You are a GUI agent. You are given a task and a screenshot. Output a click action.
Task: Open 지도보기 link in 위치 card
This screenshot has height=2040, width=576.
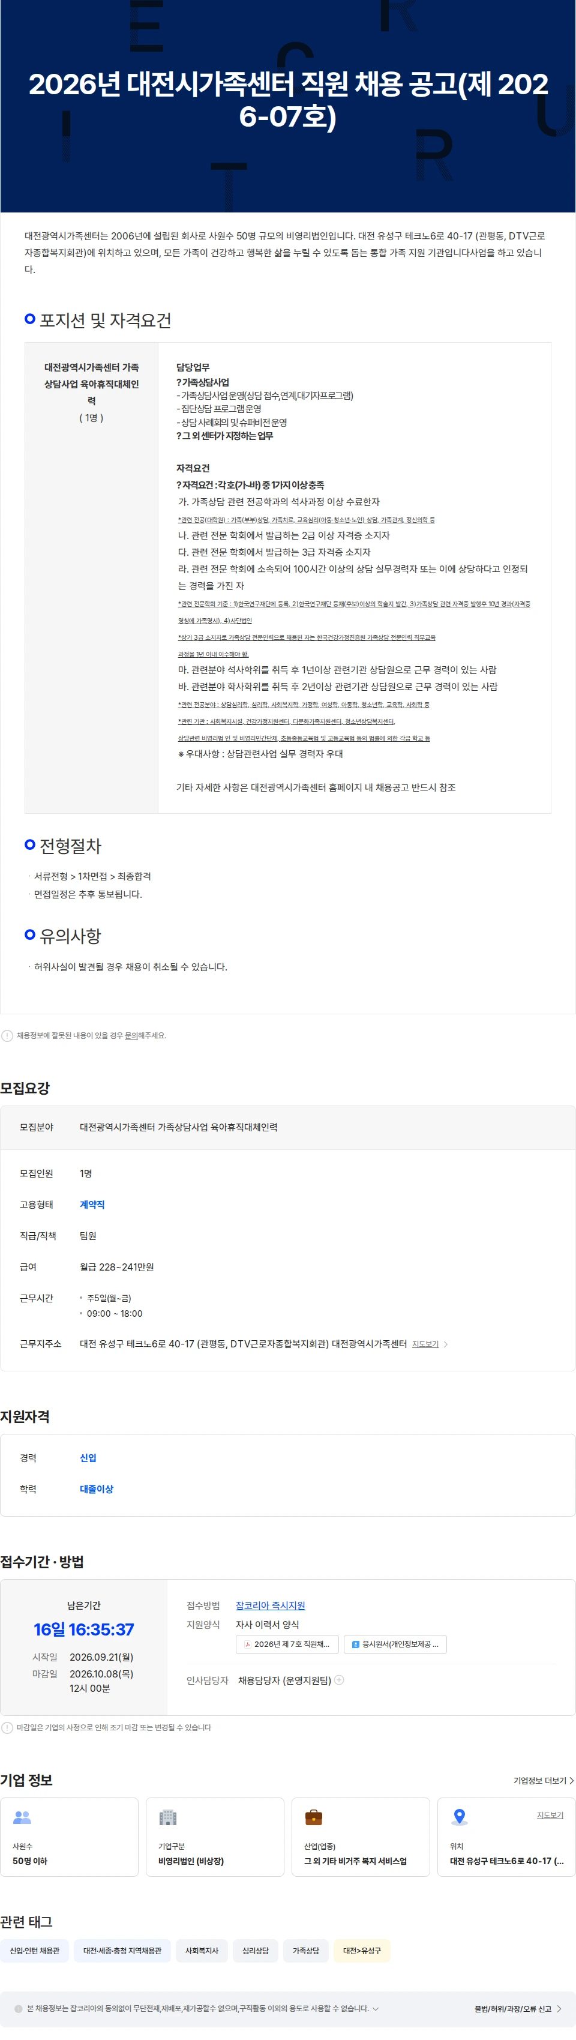[550, 1815]
